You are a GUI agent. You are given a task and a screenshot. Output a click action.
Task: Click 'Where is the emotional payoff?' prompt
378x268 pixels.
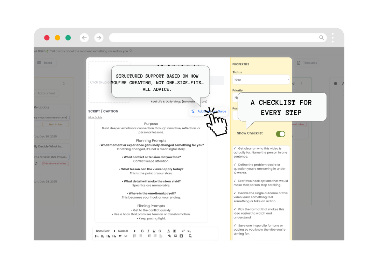pyautogui.click(x=152, y=194)
